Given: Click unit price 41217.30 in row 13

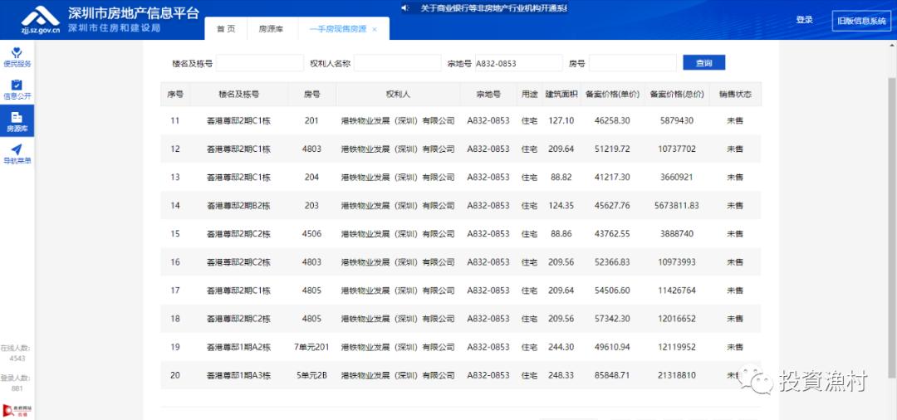Looking at the screenshot, I should click(612, 177).
